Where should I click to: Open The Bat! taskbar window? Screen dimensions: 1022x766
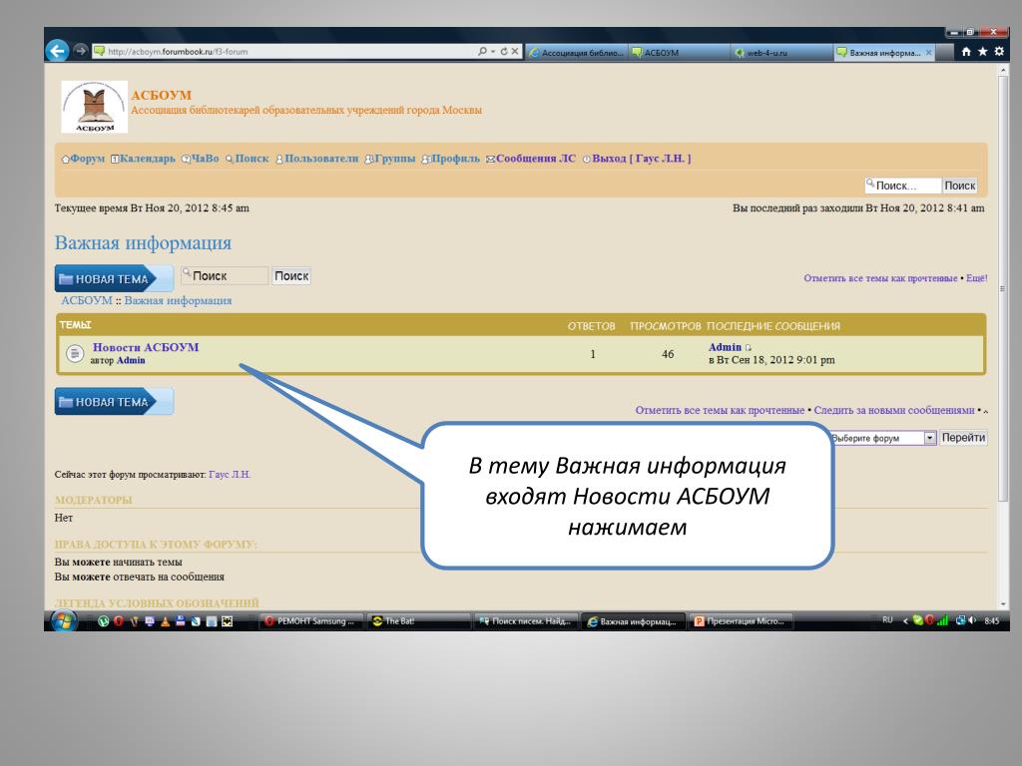[x=418, y=621]
